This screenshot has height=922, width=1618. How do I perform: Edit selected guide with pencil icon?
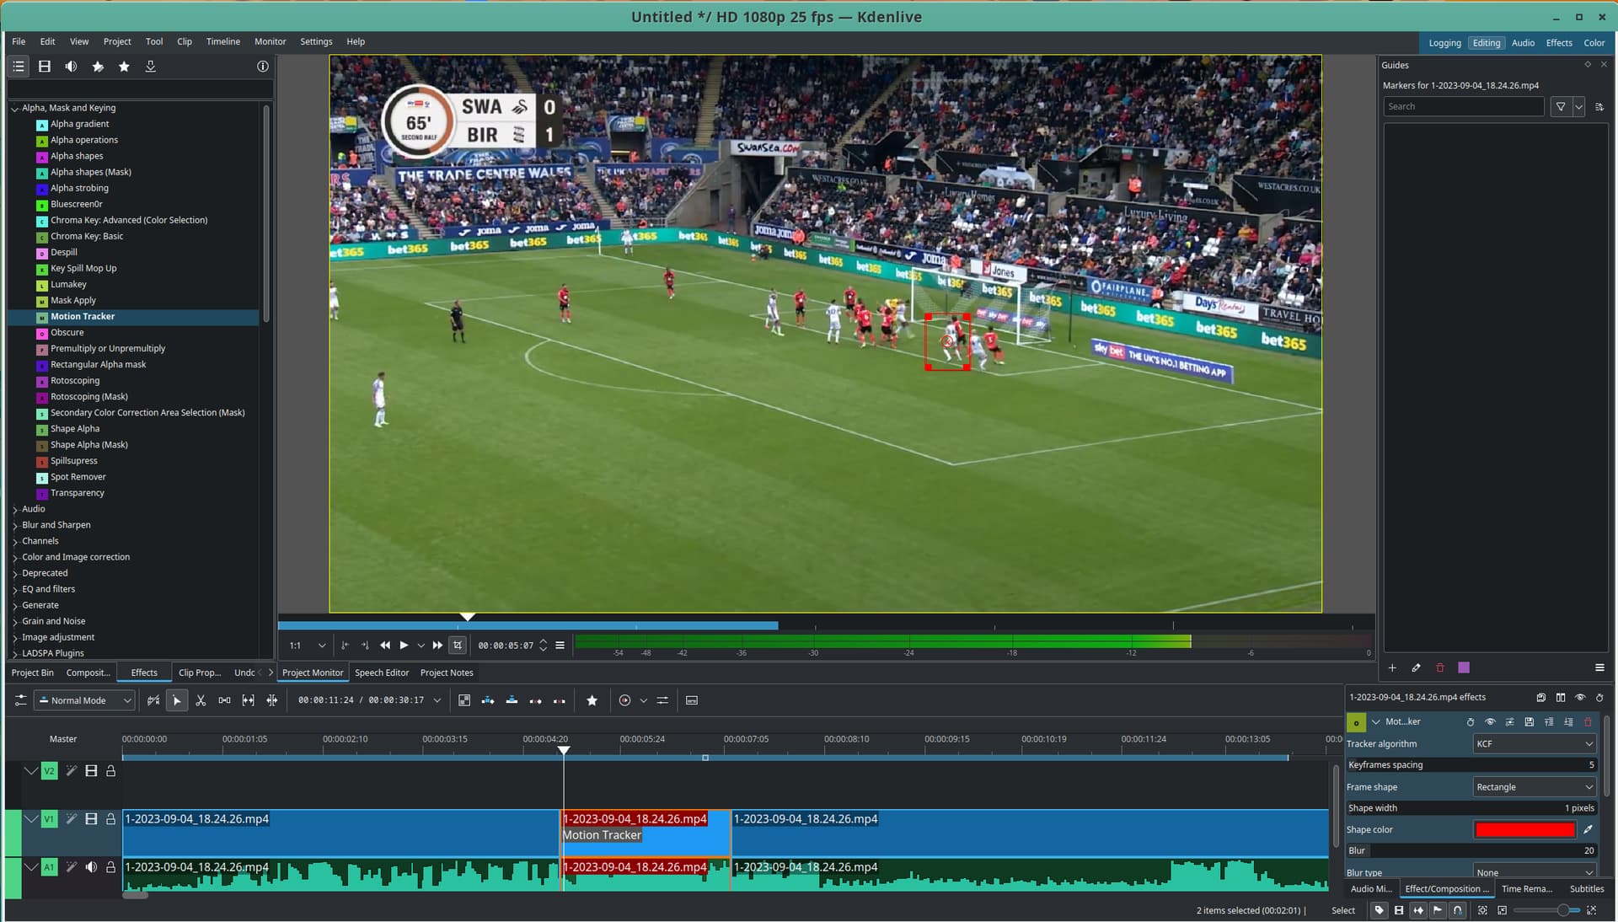[x=1416, y=667]
